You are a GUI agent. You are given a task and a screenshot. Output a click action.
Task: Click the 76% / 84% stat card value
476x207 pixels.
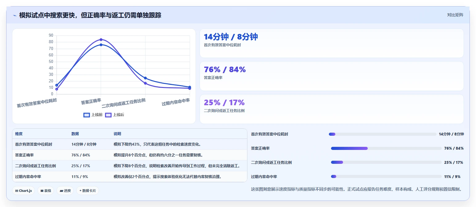pyautogui.click(x=225, y=69)
